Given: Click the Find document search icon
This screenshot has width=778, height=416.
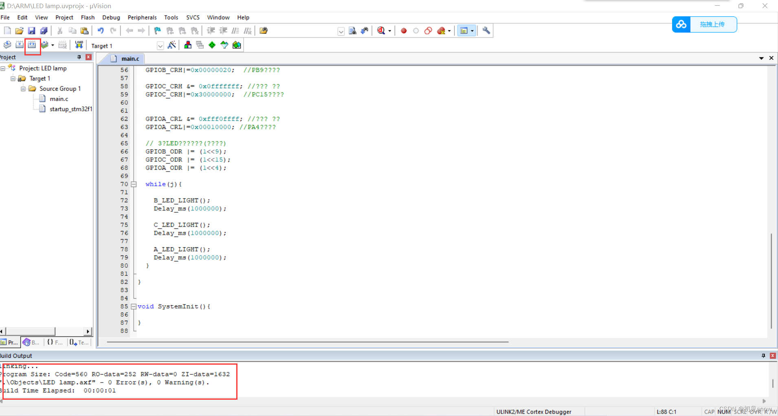Looking at the screenshot, I should click(353, 31).
